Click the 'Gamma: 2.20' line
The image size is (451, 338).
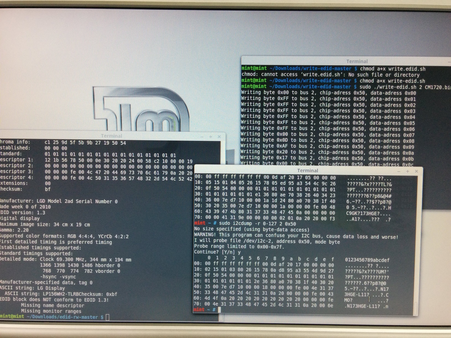(x=14, y=230)
